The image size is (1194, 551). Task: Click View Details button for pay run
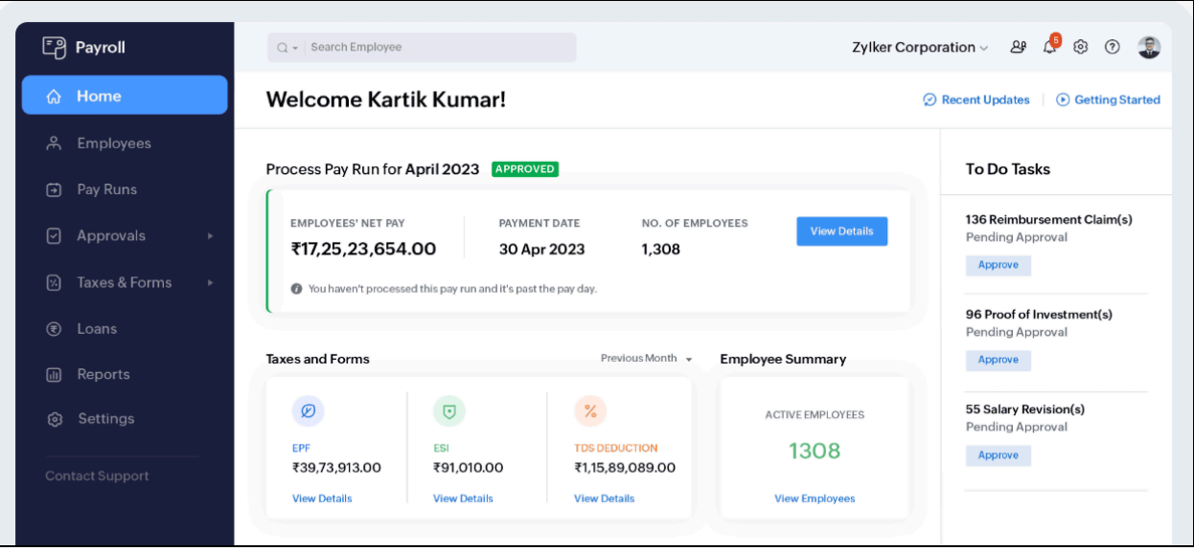point(841,231)
